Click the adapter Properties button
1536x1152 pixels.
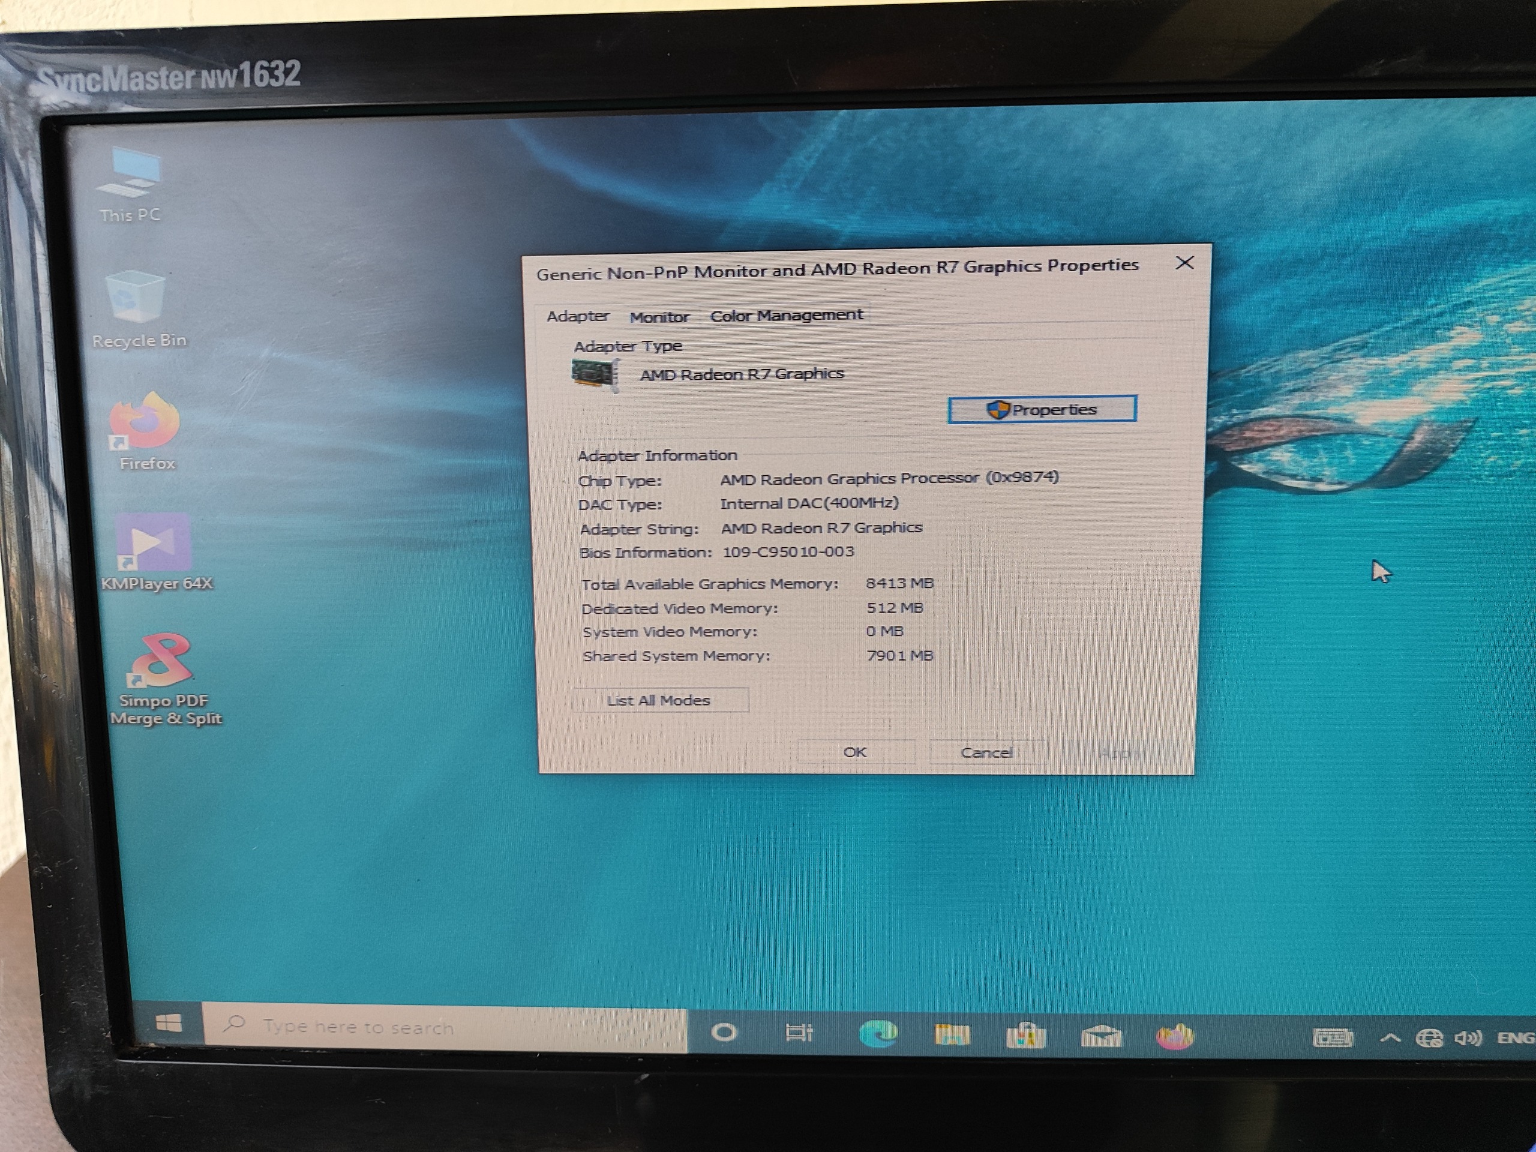pyautogui.click(x=1042, y=409)
